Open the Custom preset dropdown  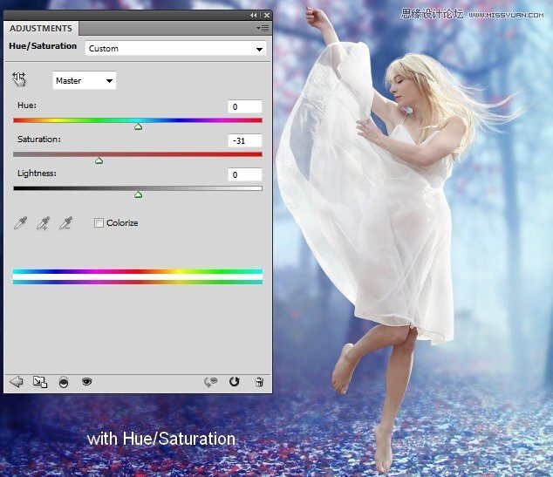[x=174, y=49]
